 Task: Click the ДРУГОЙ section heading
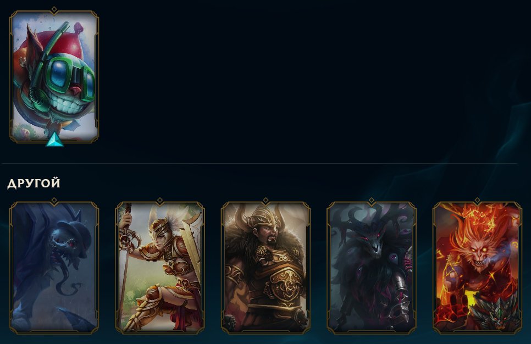pos(34,184)
